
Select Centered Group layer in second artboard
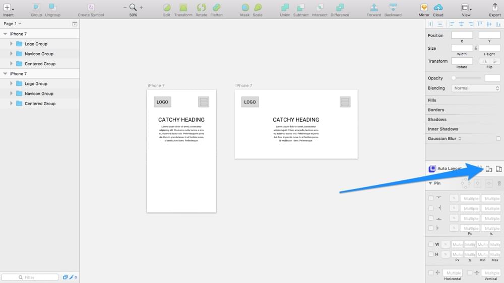point(40,104)
